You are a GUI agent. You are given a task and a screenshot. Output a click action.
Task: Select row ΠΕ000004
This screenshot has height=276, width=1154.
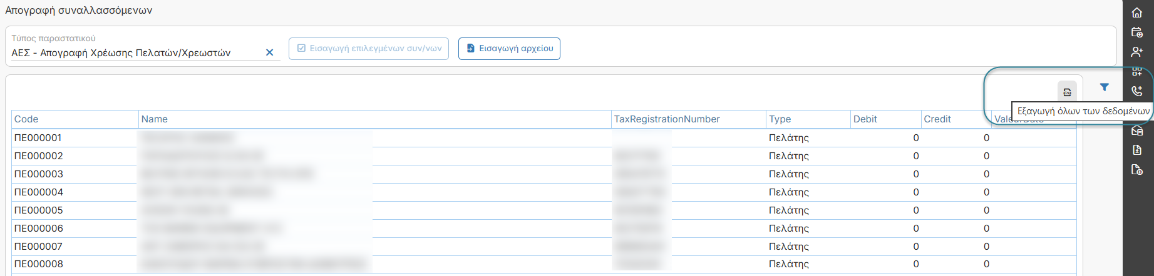(x=544, y=192)
